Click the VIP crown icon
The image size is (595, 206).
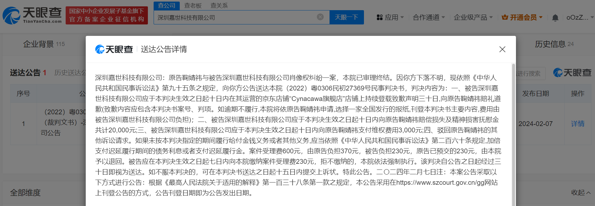tap(505, 17)
